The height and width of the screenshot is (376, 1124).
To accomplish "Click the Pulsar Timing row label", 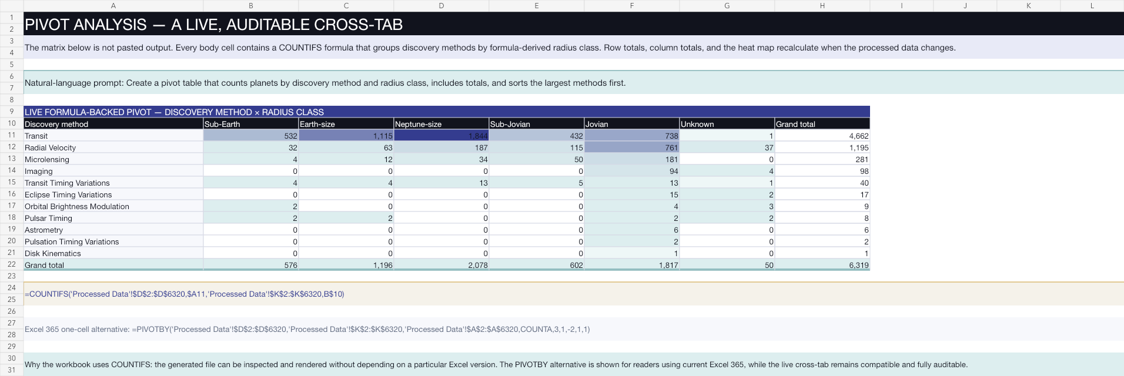I will tap(113, 218).
